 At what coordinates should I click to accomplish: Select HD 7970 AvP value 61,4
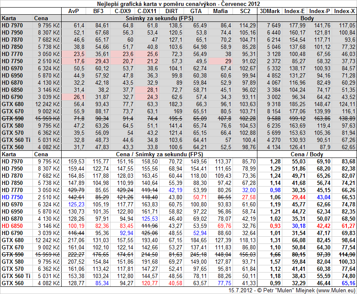[x=79, y=25]
